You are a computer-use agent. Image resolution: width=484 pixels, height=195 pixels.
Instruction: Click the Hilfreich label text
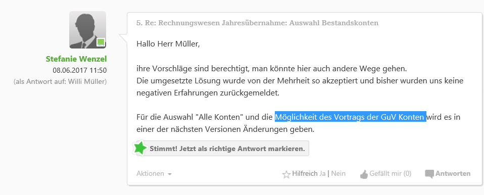[305, 174]
